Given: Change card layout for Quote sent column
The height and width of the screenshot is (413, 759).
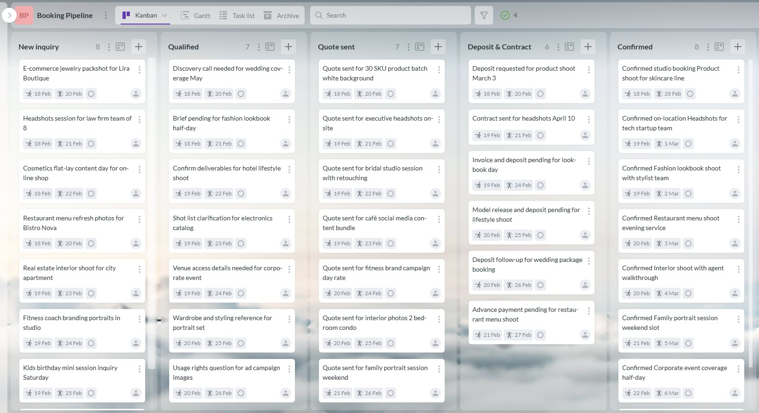Looking at the screenshot, I should [420, 47].
